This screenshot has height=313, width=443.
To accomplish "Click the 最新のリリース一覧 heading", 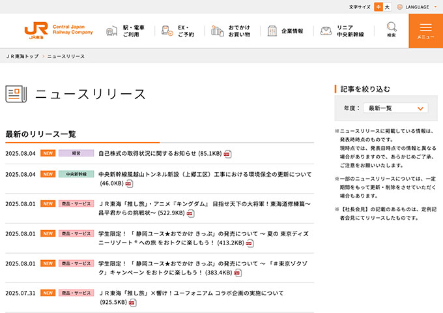I will [40, 134].
